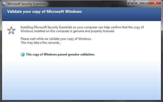The width and height of the screenshot is (163, 102).
Task: Click the empty right side of blue header banner
Action: pyautogui.click(x=122, y=14)
